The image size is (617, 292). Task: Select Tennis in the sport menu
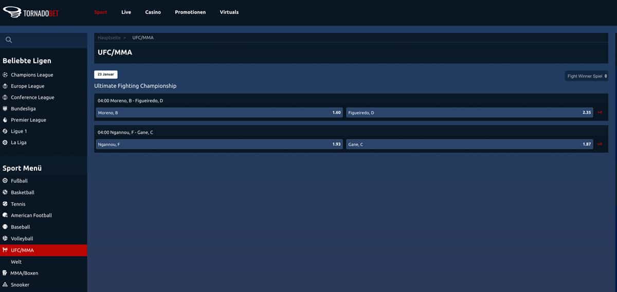tap(18, 204)
